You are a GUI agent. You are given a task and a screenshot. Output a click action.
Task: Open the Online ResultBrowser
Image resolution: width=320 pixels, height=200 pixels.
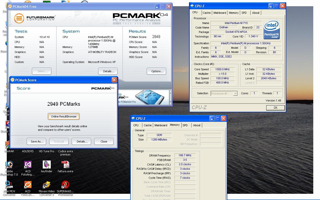64,116
